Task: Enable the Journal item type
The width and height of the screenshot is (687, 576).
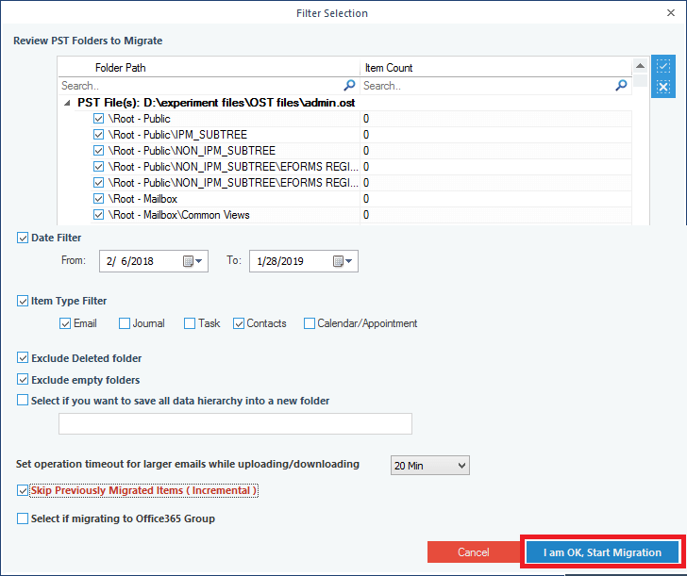Action: pos(125,323)
